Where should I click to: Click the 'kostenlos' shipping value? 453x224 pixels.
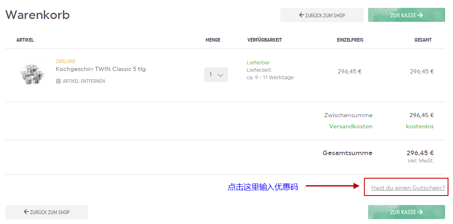(x=420, y=126)
